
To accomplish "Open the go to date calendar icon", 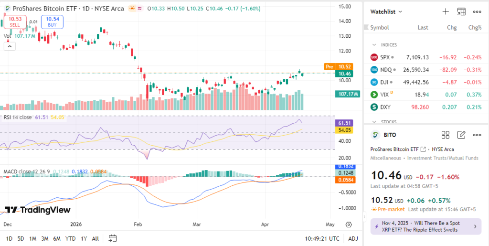I will pyautogui.click(x=113, y=238).
